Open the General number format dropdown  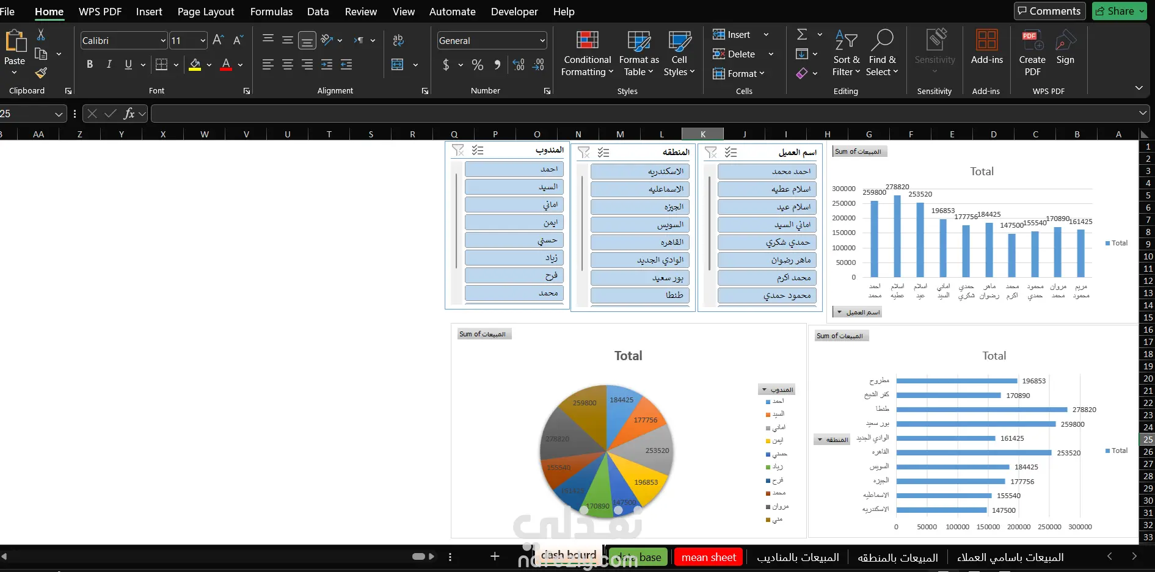[542, 41]
